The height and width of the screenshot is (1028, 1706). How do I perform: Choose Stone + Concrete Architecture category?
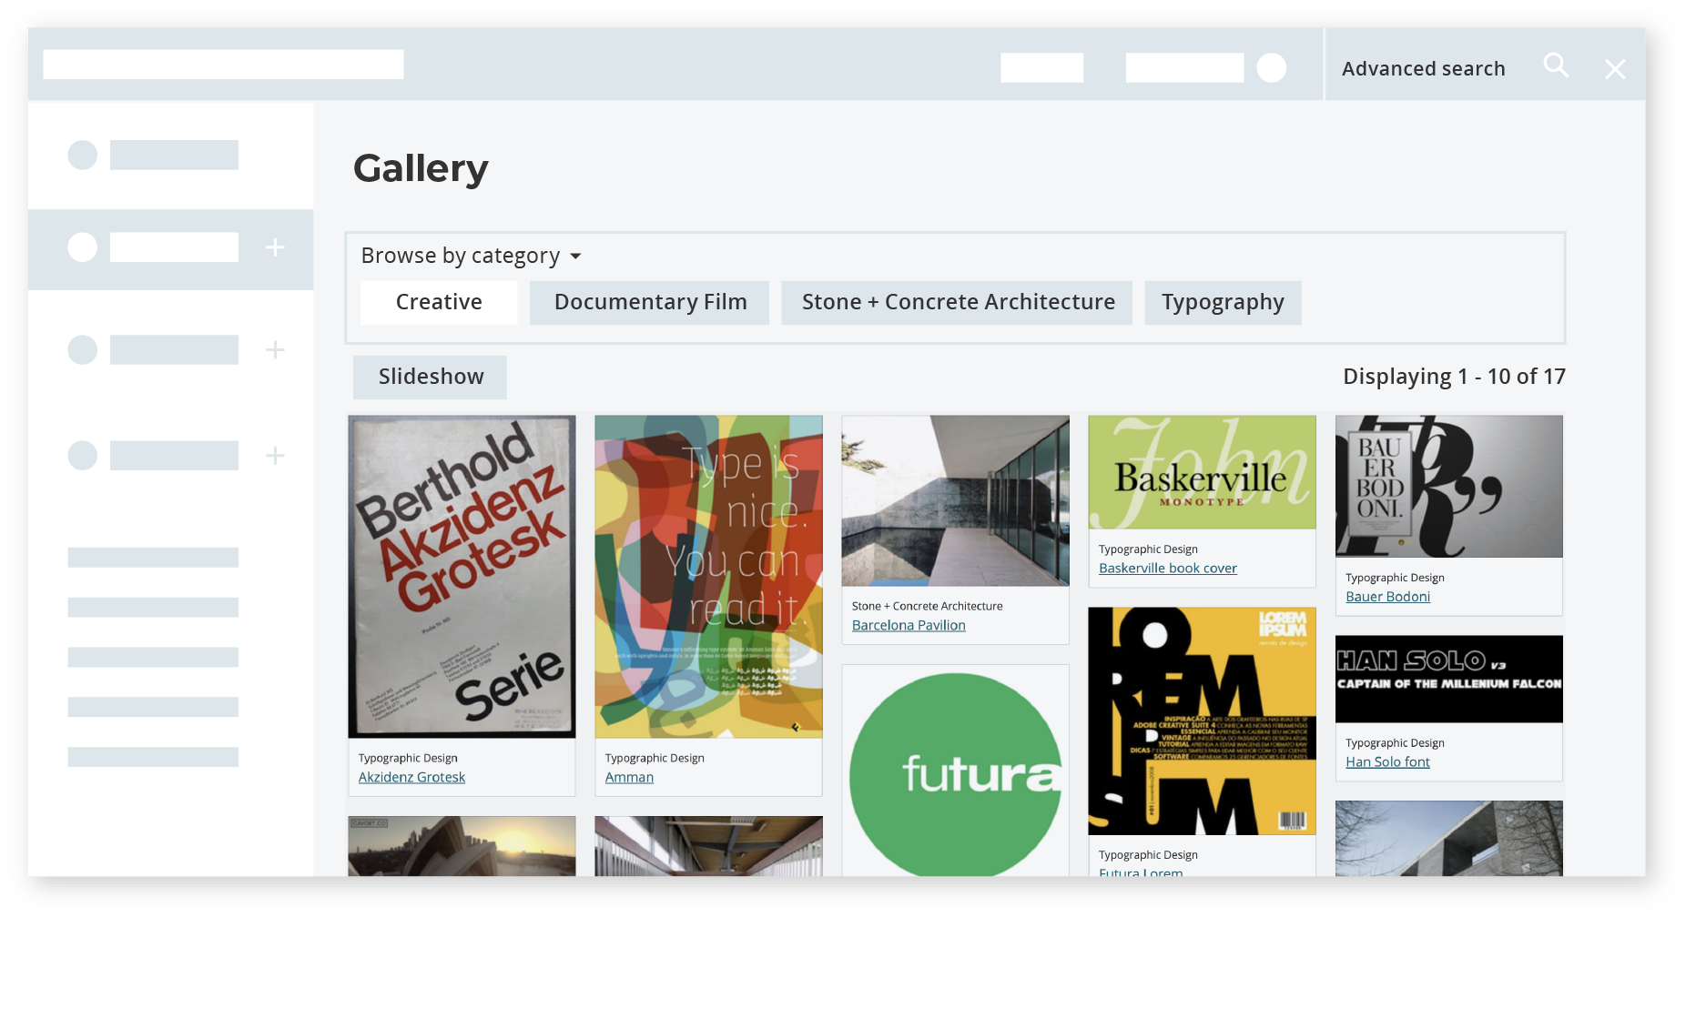(958, 302)
